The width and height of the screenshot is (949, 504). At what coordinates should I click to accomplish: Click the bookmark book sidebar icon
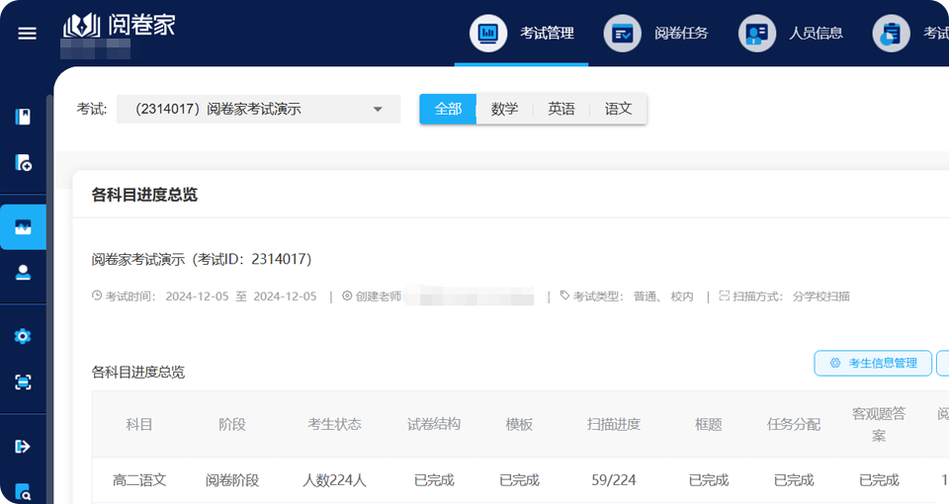(23, 117)
